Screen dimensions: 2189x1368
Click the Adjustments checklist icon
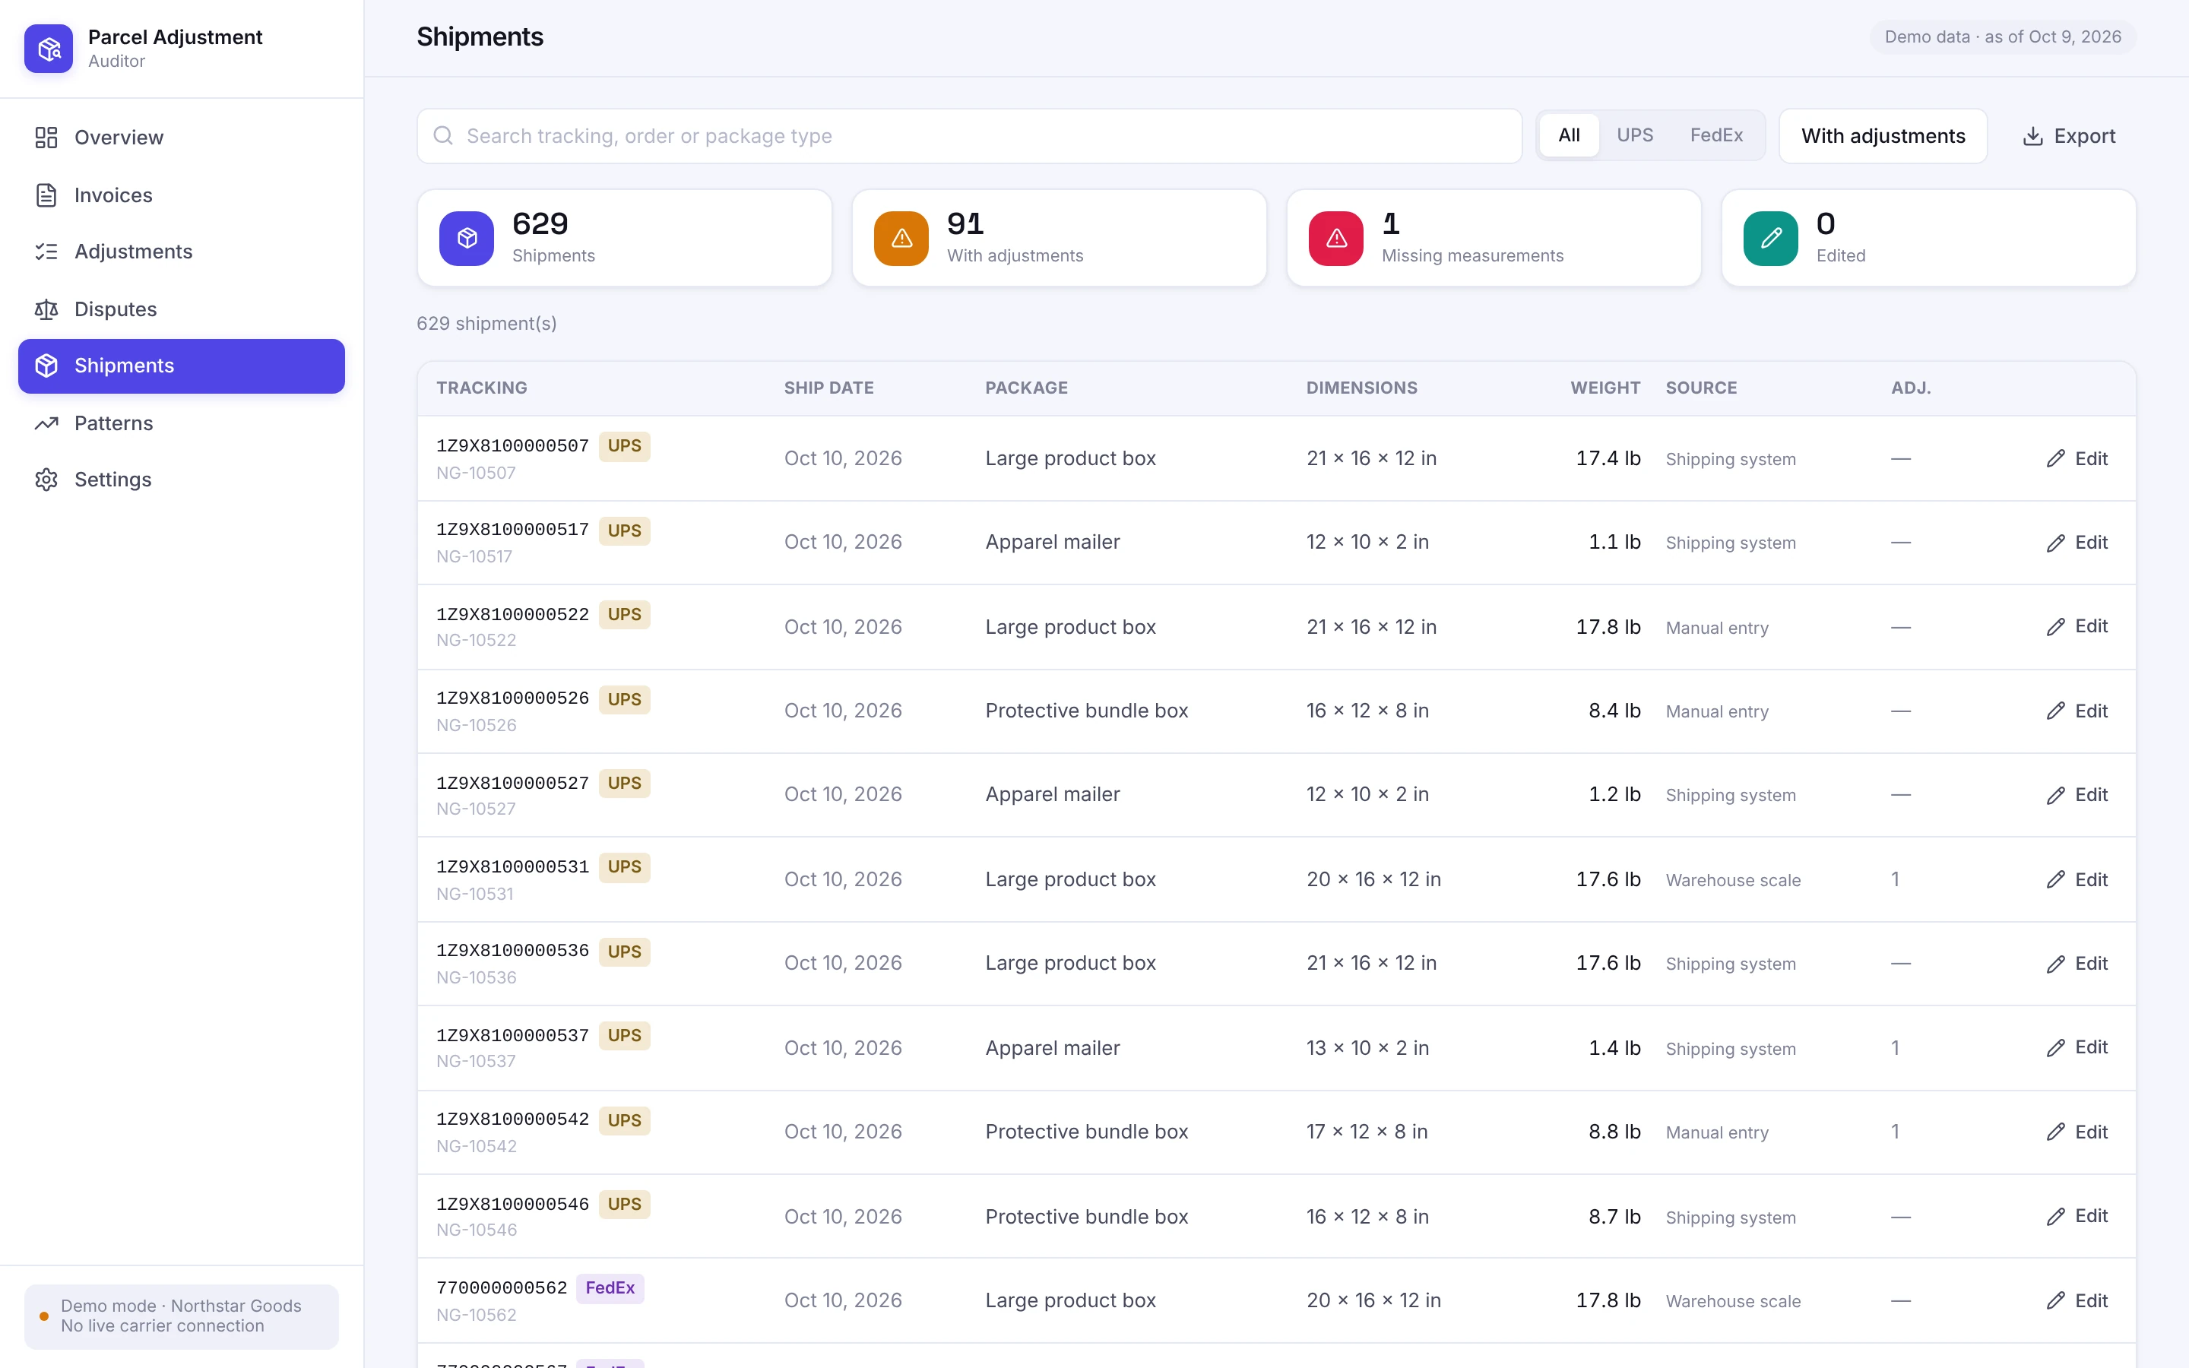click(x=46, y=252)
